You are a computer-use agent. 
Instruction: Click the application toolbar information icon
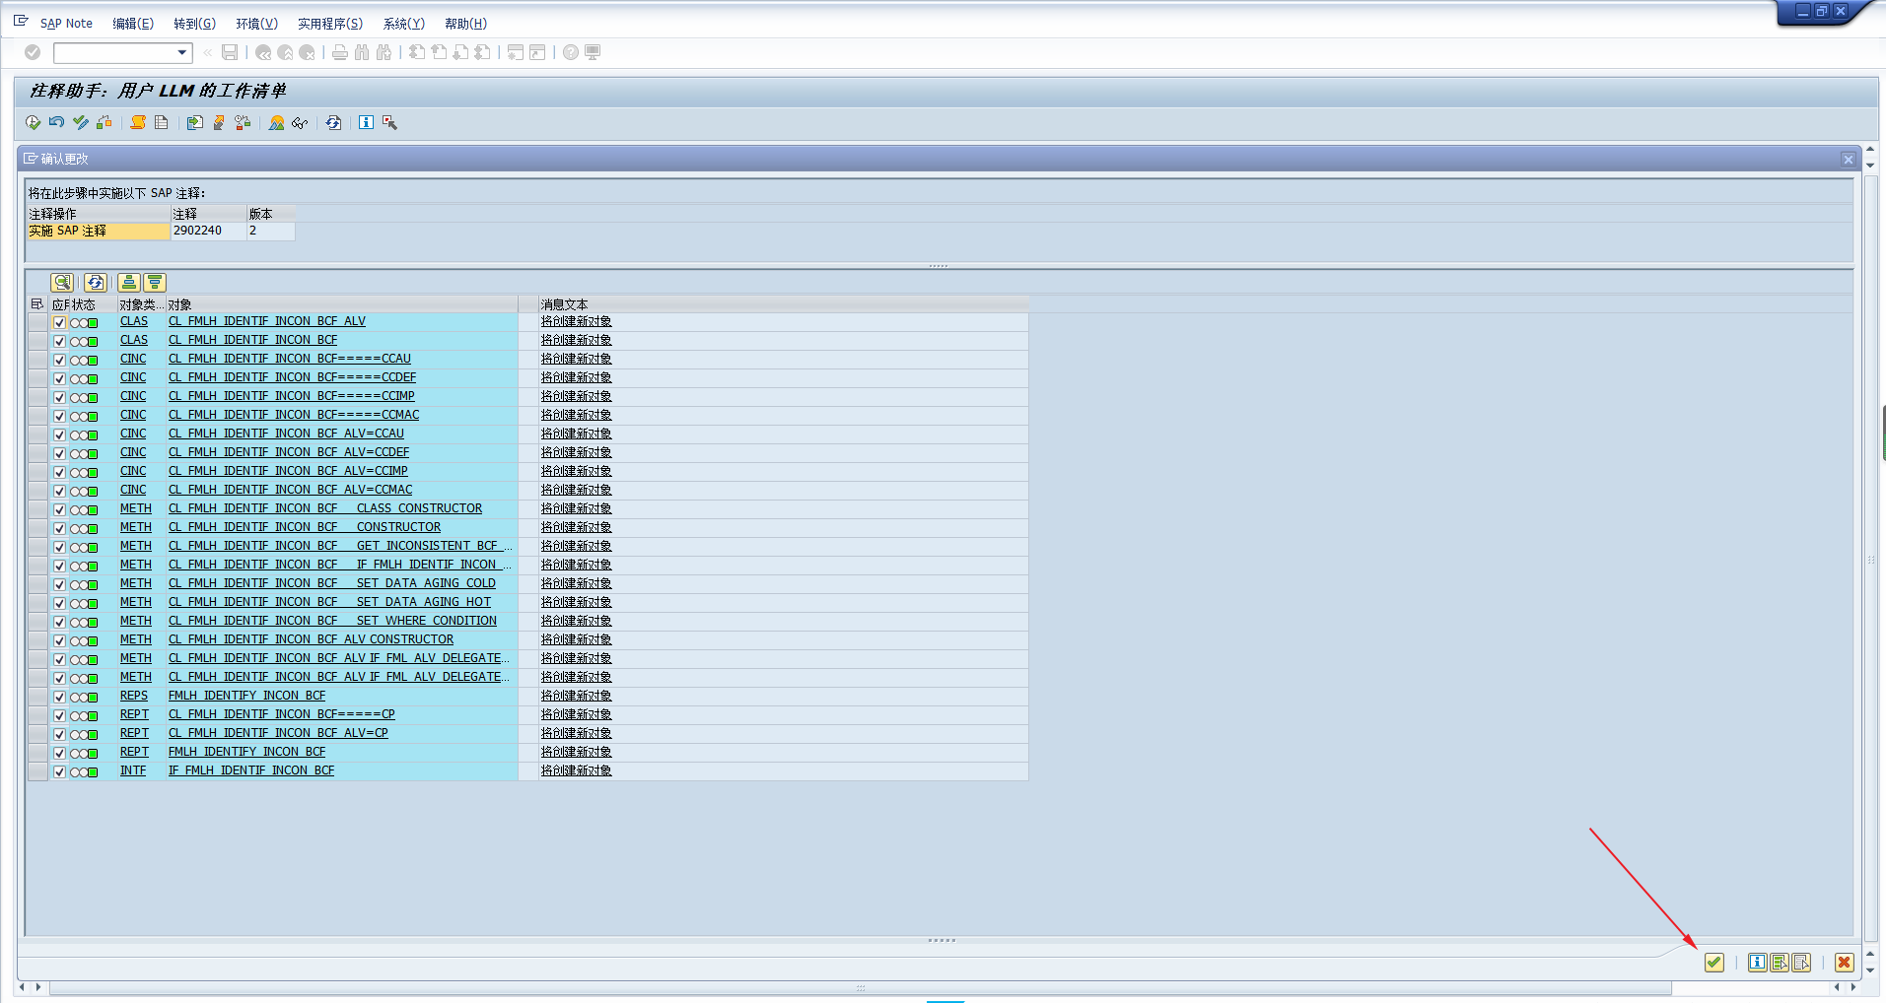click(366, 122)
